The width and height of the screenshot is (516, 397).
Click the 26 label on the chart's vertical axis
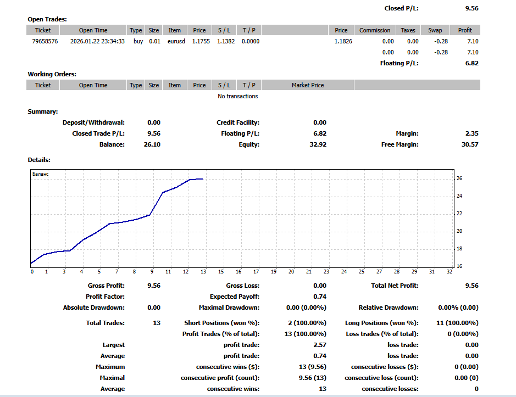pyautogui.click(x=459, y=178)
